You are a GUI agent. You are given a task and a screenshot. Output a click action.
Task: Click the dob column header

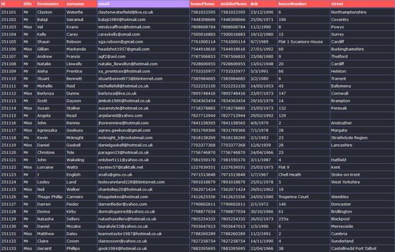coord(263,4)
